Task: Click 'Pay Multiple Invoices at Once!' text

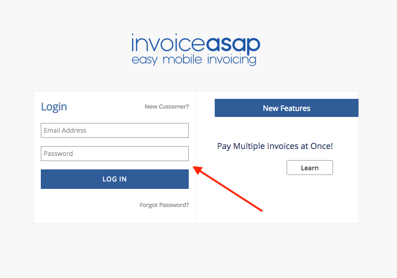Action: (275, 146)
